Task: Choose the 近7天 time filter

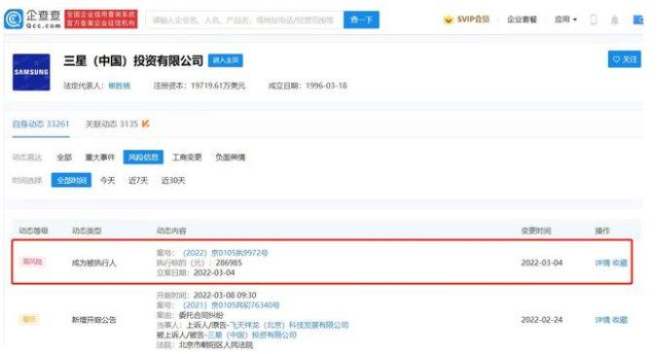Action: (138, 180)
